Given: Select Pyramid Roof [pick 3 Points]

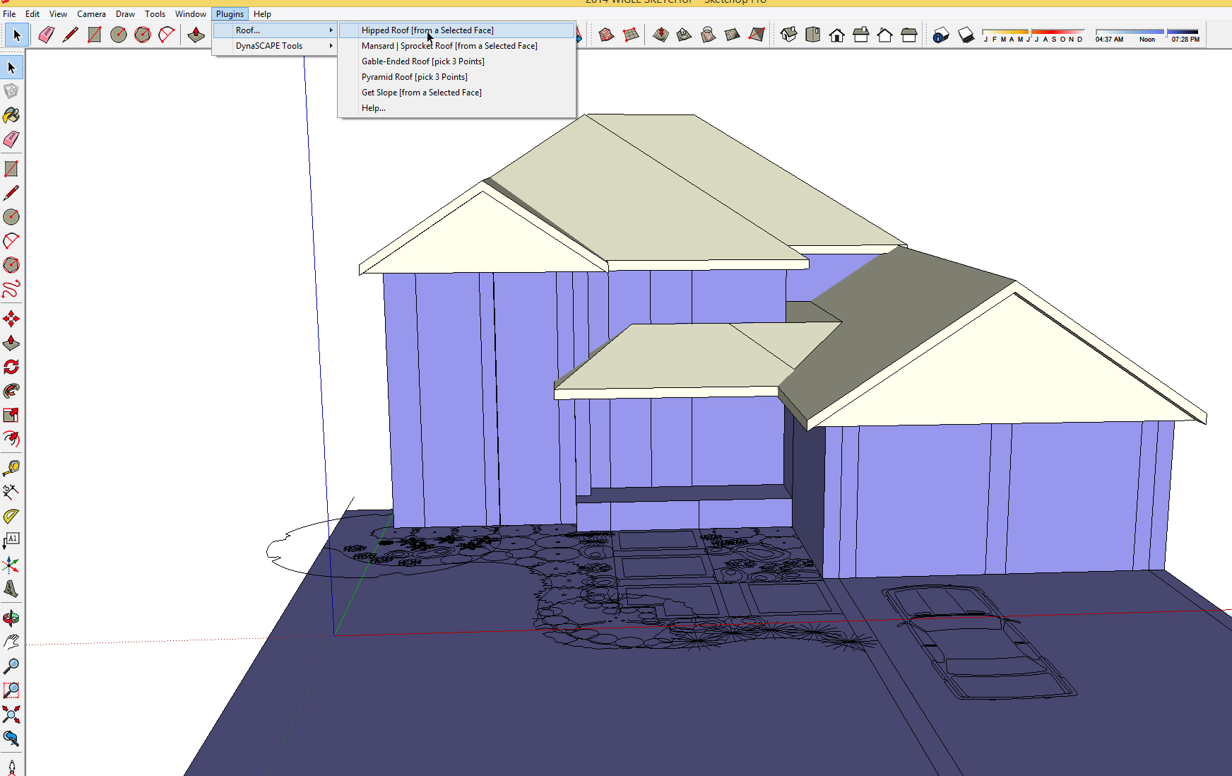Looking at the screenshot, I should tap(456, 77).
